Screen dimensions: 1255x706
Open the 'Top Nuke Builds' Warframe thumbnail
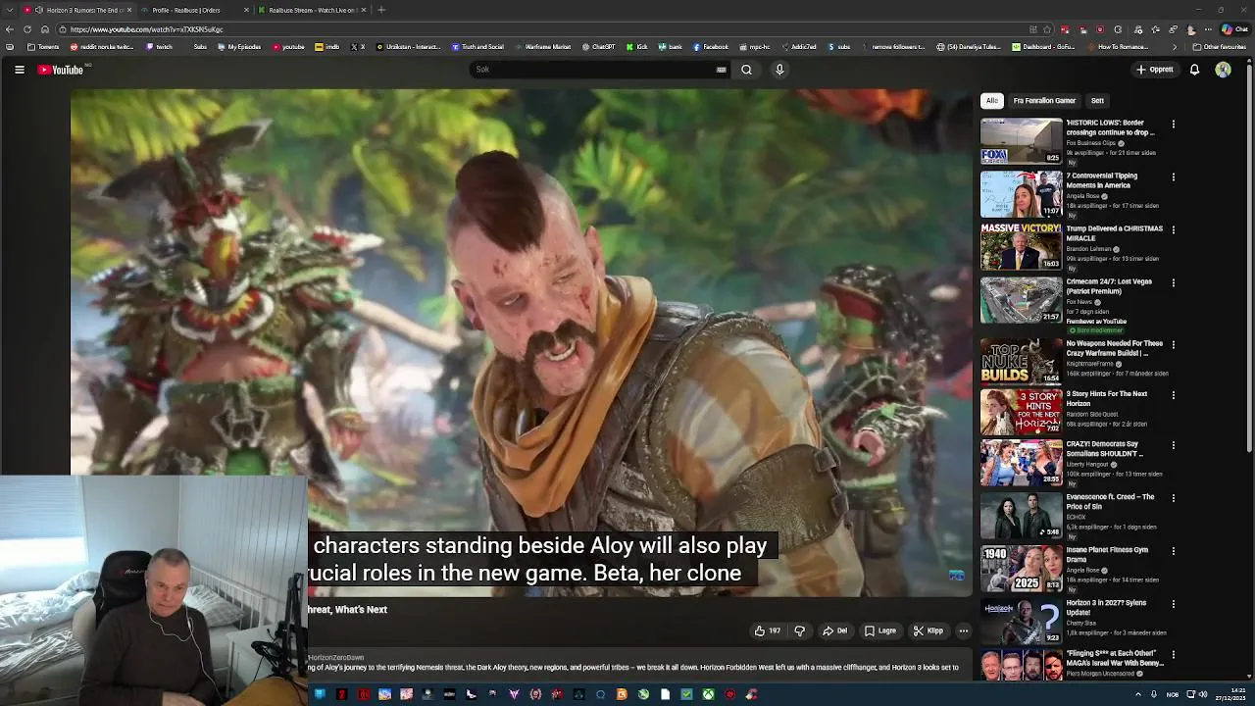tap(1021, 361)
